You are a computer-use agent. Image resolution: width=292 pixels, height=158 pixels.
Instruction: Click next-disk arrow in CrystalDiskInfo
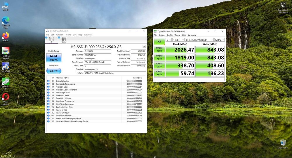point(144,47)
